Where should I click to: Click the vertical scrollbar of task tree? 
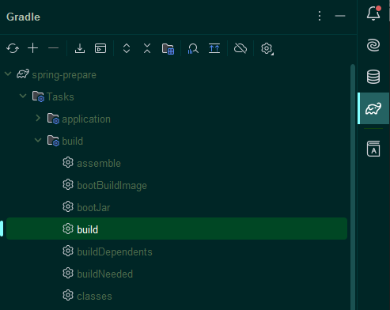353,187
